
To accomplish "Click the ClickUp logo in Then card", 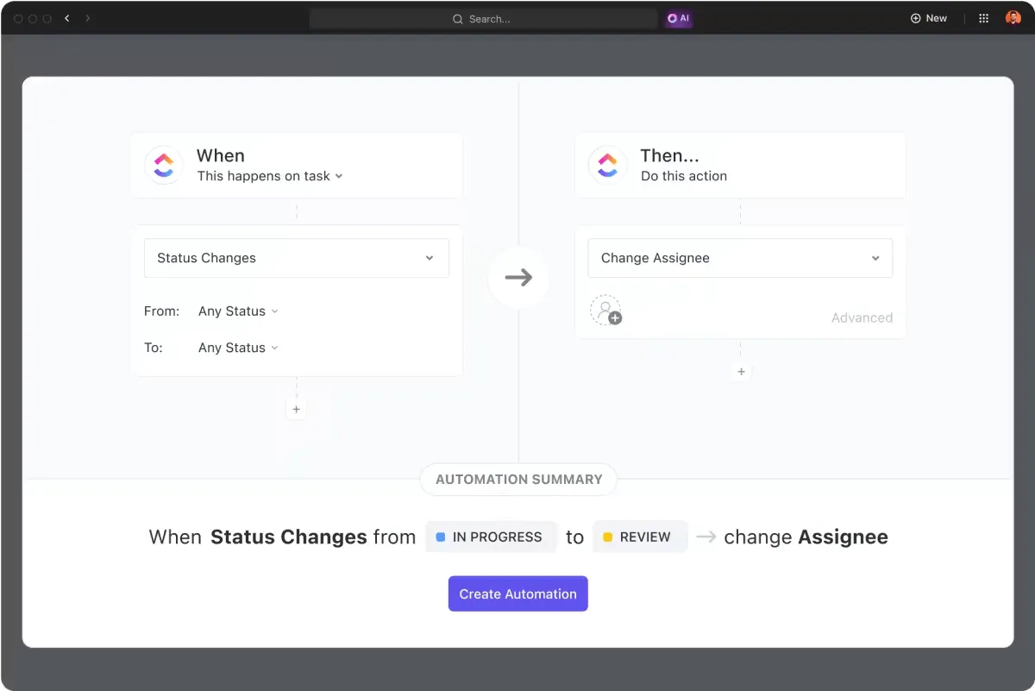I will (607, 165).
